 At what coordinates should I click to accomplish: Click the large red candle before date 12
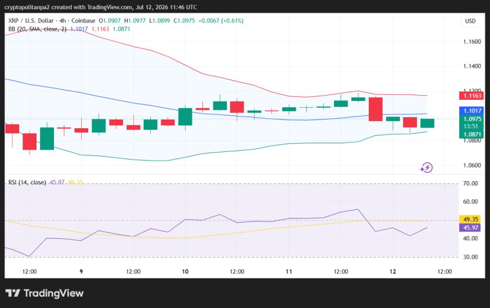coord(376,109)
